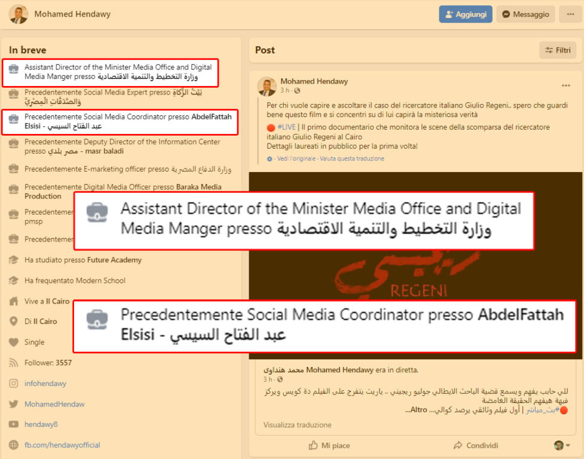Play the Regeni documentary video thumbnail
The image size is (584, 459).
(415, 265)
